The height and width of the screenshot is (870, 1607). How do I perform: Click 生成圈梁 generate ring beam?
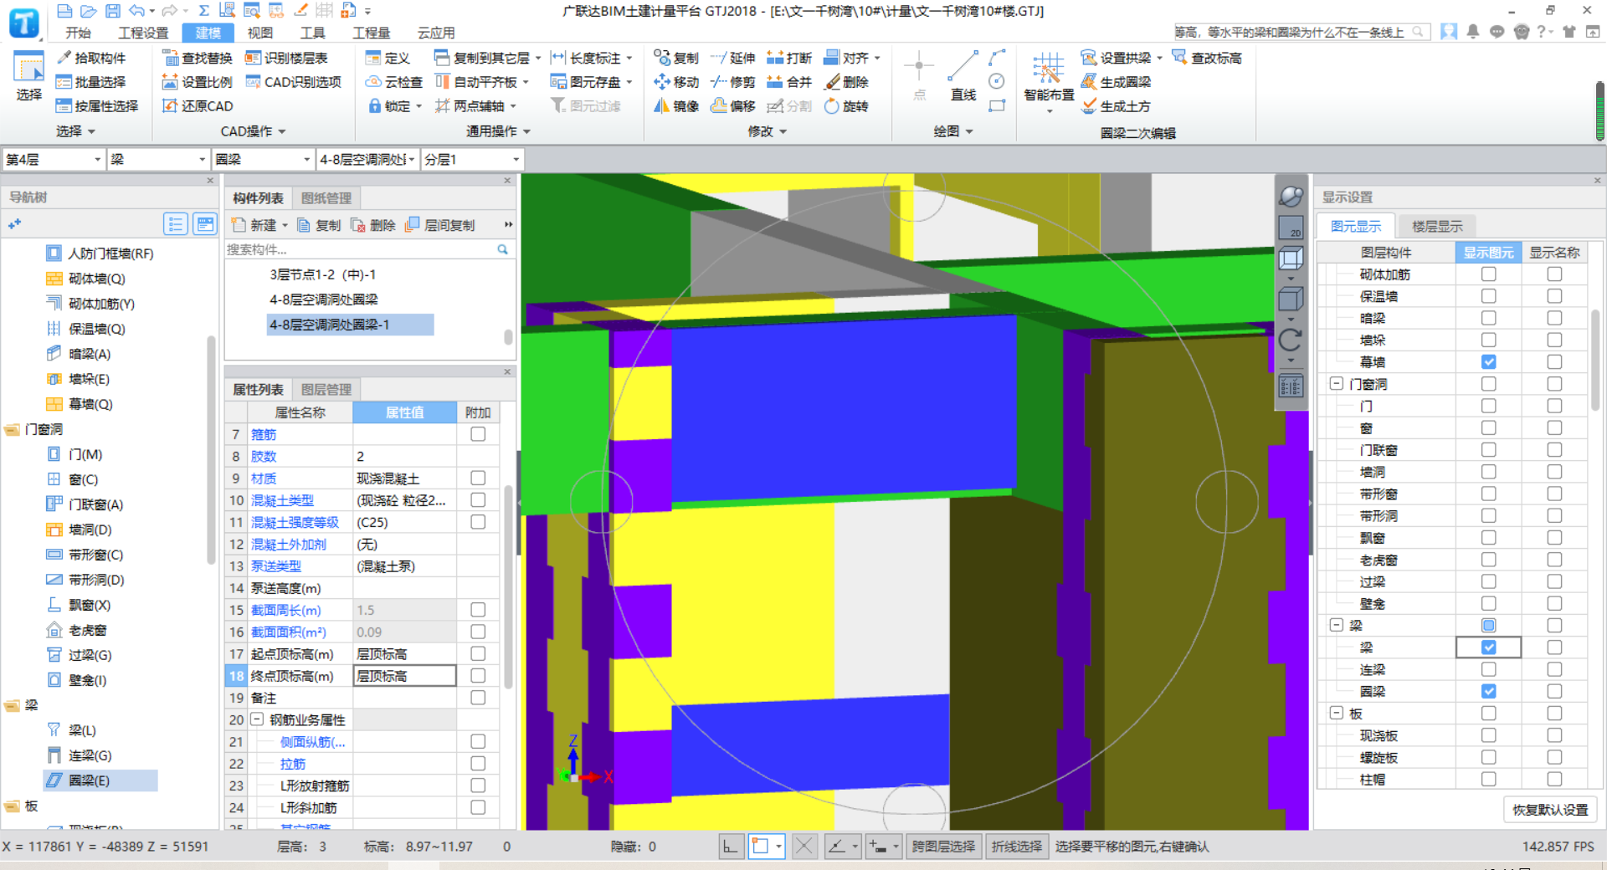tap(1116, 82)
